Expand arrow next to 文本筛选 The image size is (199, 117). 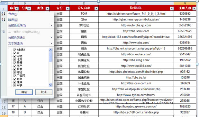coord(51,43)
